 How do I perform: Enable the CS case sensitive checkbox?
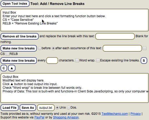(x=145, y=48)
